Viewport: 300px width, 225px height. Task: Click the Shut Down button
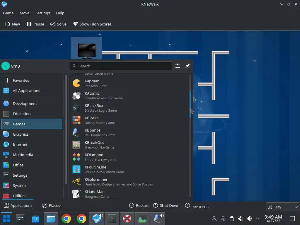click(x=166, y=205)
